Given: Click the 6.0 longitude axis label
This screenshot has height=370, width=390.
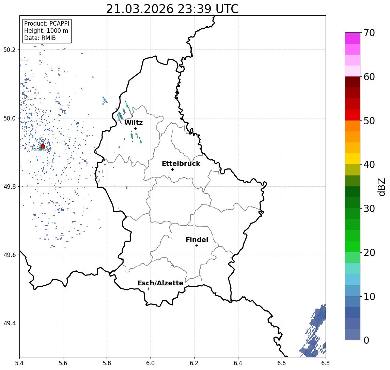Looking at the screenshot, I should click(151, 363).
